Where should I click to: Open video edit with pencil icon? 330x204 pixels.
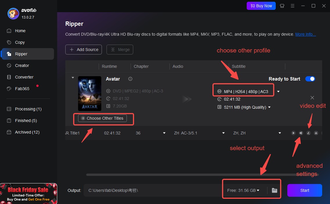coord(308,133)
